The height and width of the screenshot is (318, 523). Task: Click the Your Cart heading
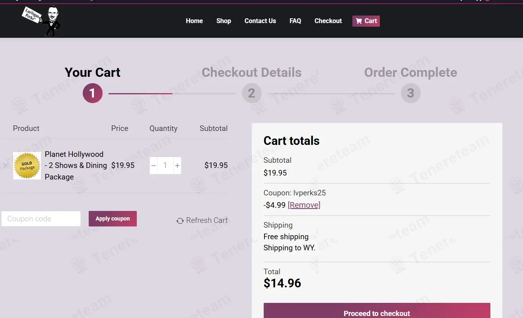click(92, 72)
